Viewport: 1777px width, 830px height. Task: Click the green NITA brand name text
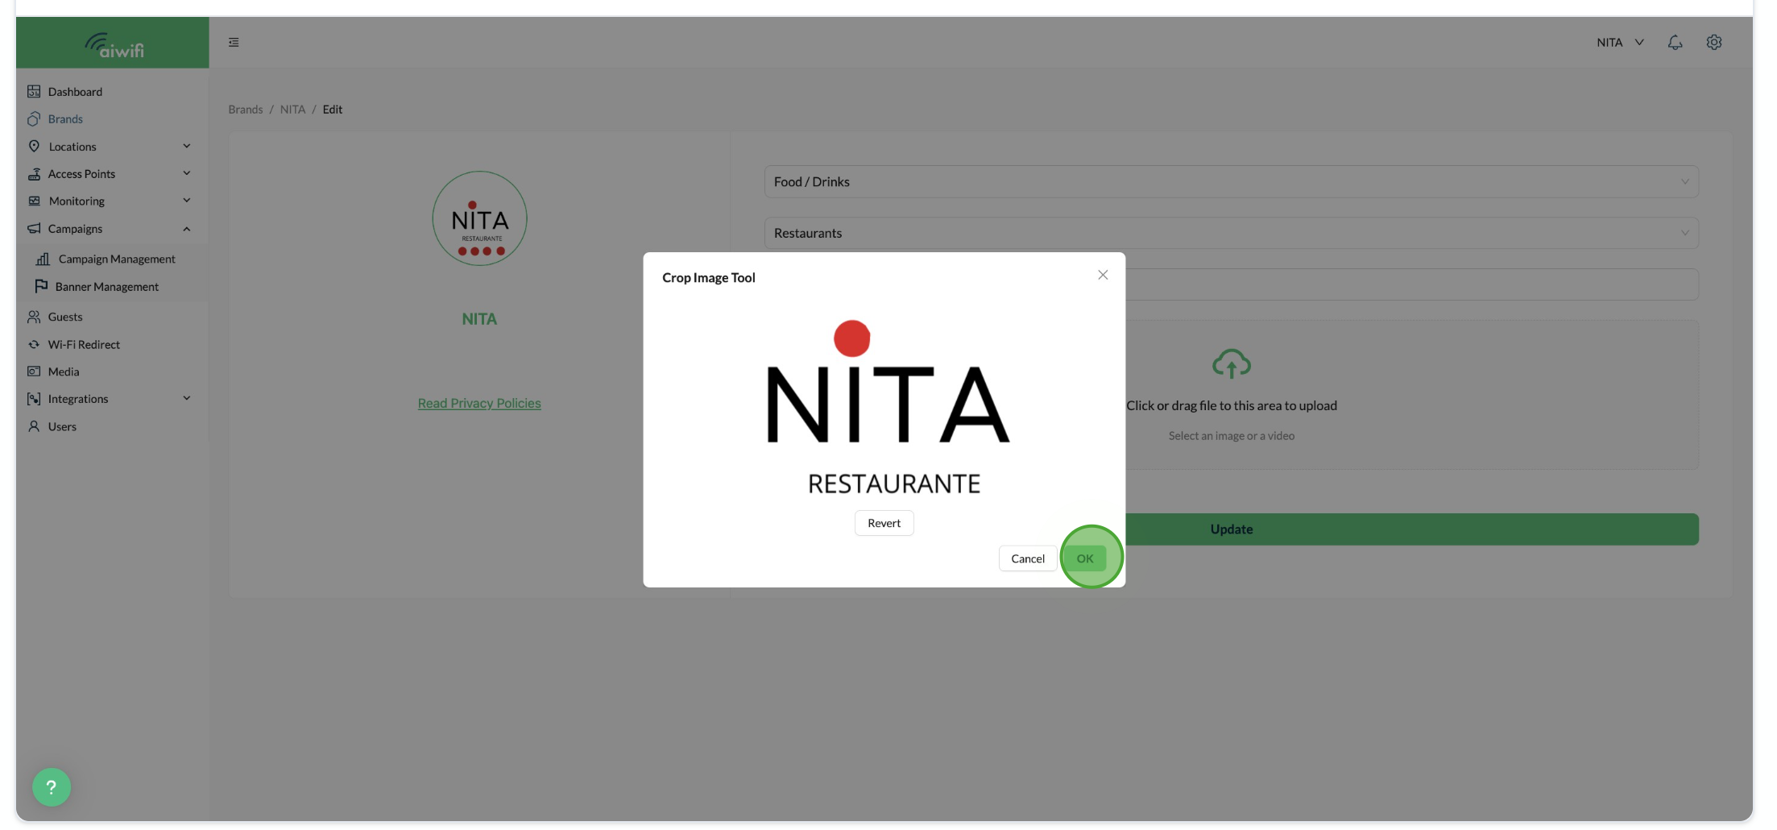479,319
